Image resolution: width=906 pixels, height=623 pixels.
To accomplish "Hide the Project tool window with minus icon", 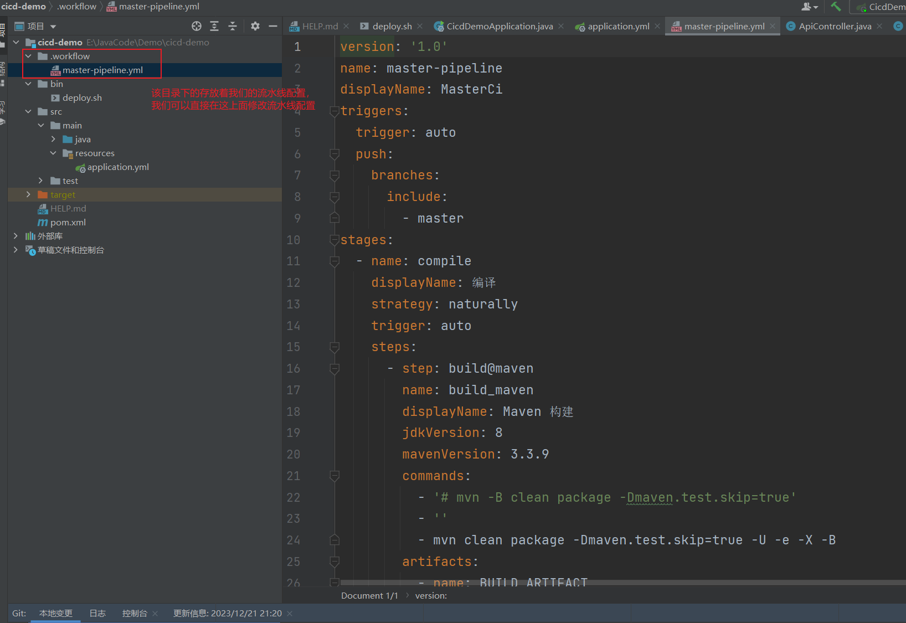I will 273,26.
